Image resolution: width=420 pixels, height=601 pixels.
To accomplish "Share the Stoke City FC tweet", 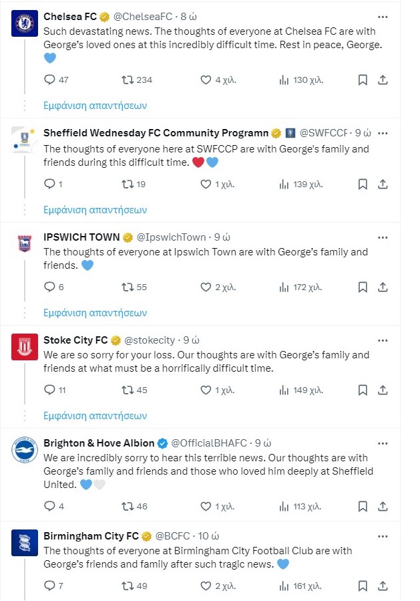I will (383, 390).
